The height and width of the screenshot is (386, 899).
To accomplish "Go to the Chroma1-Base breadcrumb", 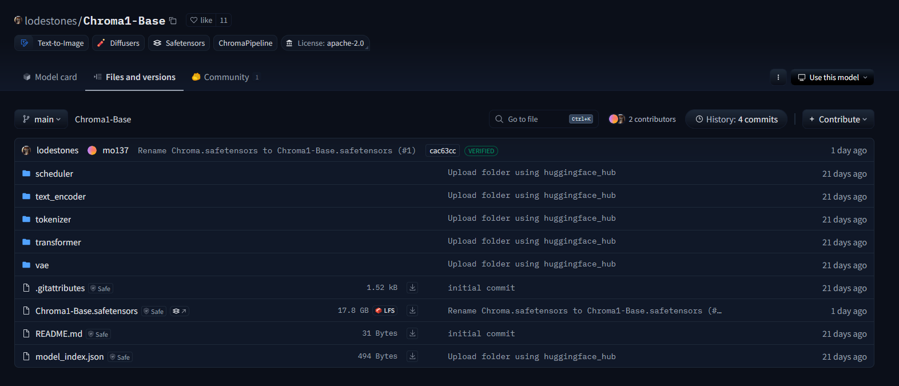I will (x=103, y=120).
